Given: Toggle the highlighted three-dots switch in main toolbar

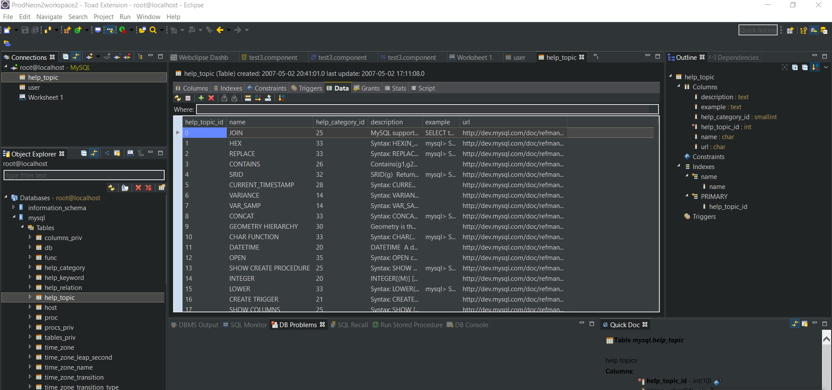Looking at the screenshot, I should click(111, 30).
